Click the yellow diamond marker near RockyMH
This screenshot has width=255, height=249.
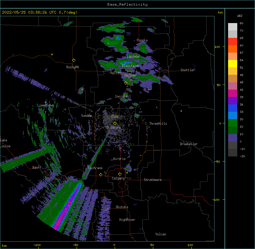tap(74, 60)
